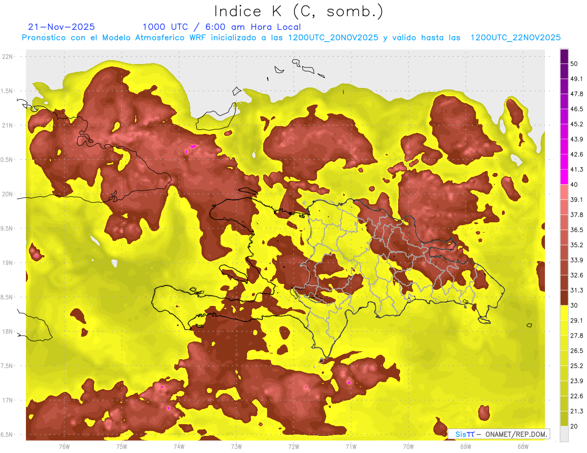Click legend value "25.2"
Viewport: 587px width, 453px height.
[577, 366]
